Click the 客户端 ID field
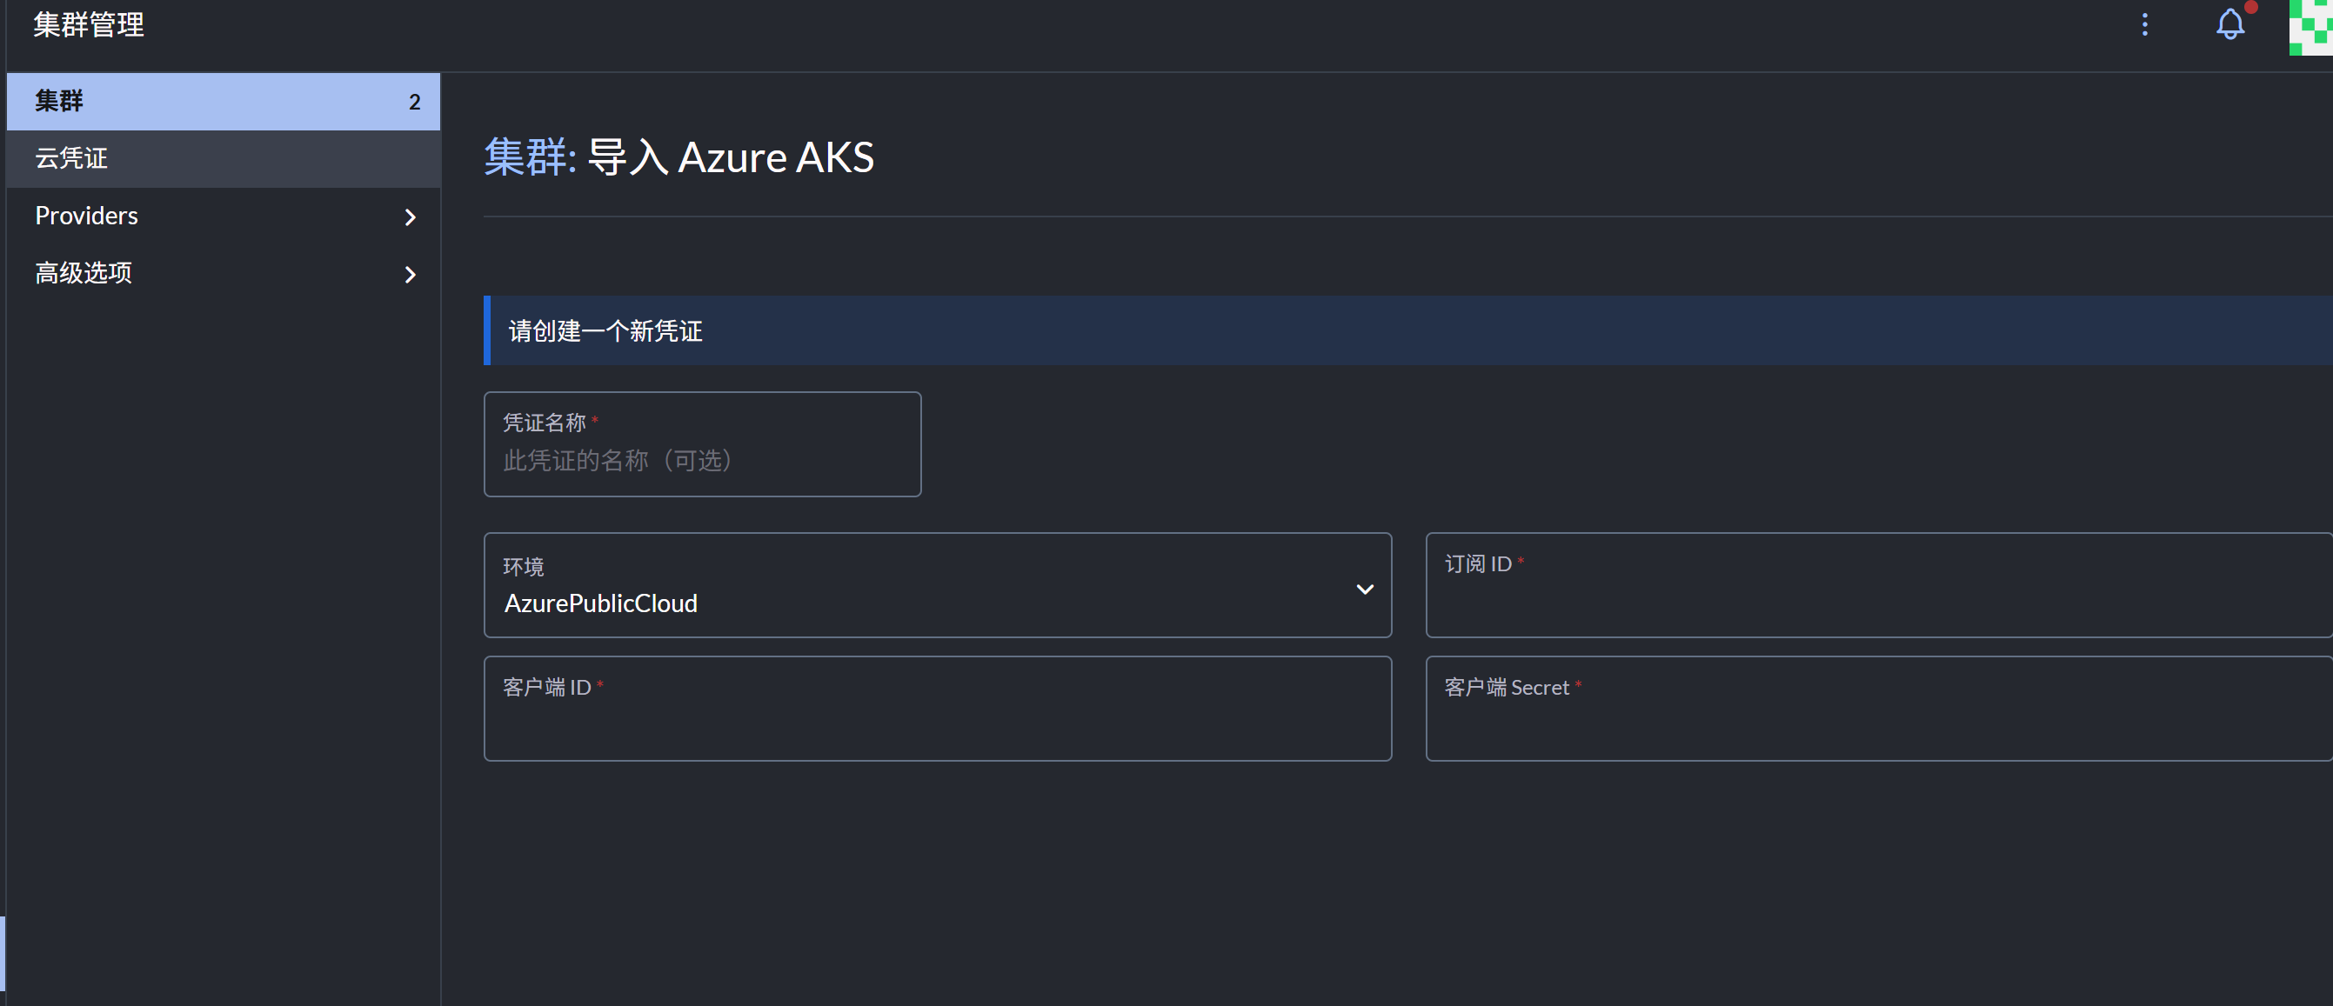Screen dimensions: 2333x1006 (937, 722)
